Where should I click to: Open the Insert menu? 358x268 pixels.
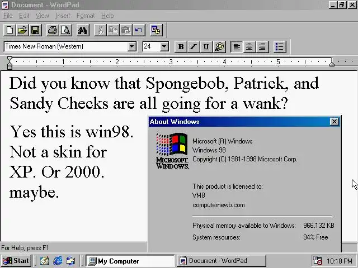pos(63,16)
